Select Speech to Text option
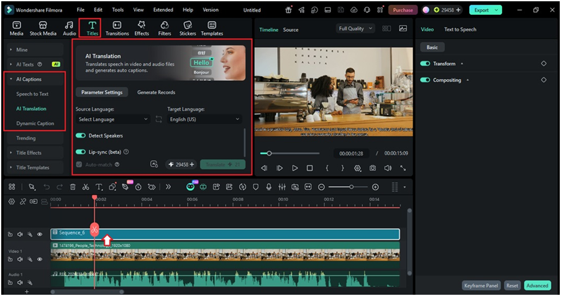Screen dimensions: 561x296 [32, 94]
